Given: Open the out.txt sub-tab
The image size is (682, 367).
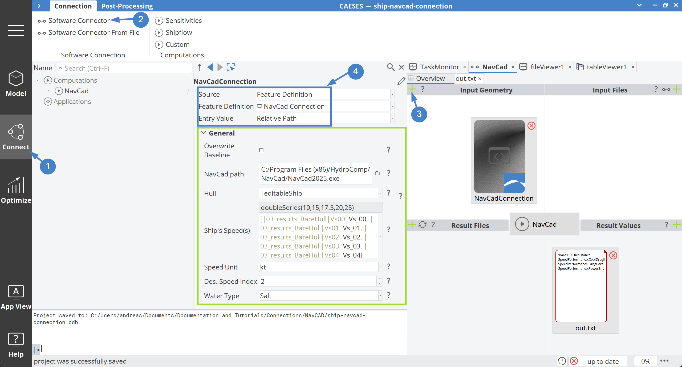Looking at the screenshot, I should (x=466, y=78).
